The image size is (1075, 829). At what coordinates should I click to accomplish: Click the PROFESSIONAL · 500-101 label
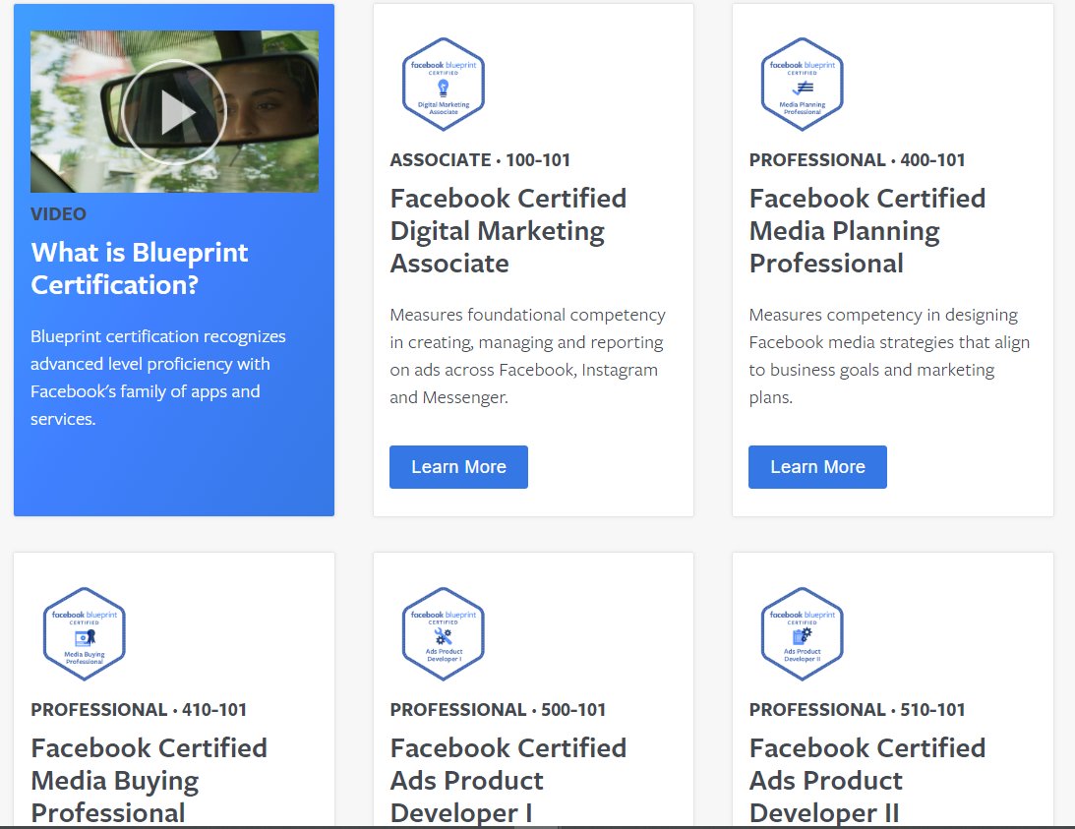pyautogui.click(x=498, y=710)
